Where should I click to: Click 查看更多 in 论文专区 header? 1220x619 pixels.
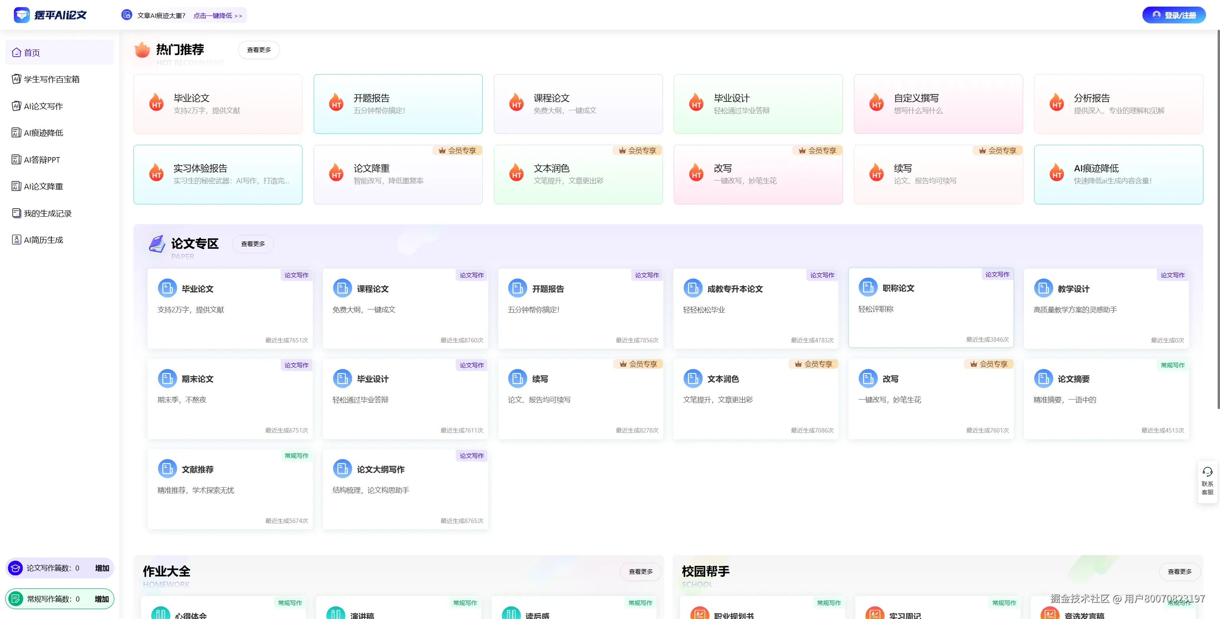tap(253, 244)
